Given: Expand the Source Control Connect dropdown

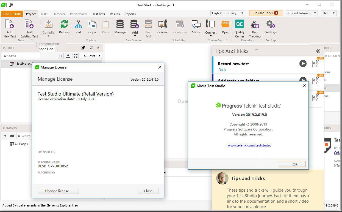Looking at the screenshot, I should [211, 36].
